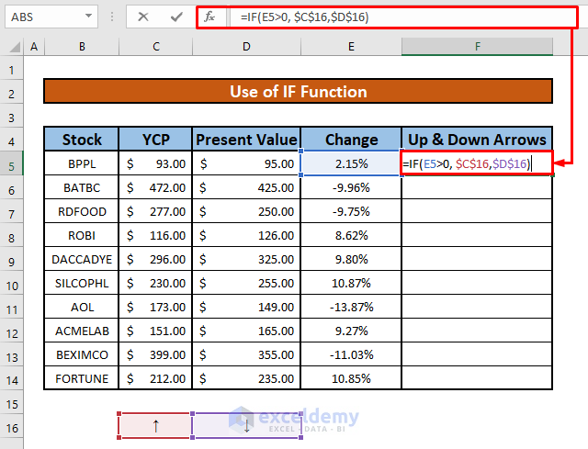The width and height of the screenshot is (588, 449).
Task: Click the Enter checkmark formula icon
Action: tap(175, 17)
